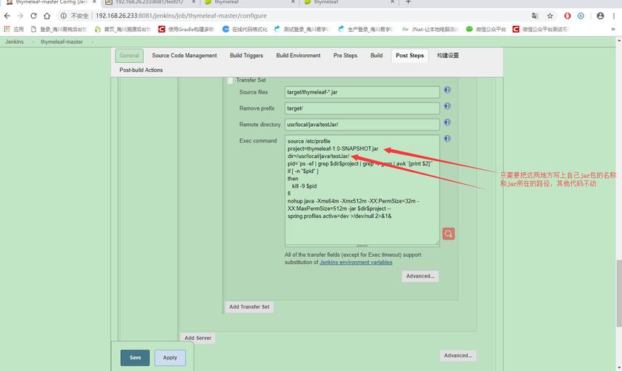Viewport: 622px width, 371px height.
Task: Reload the Jenkins configure page
Action: click(33, 16)
